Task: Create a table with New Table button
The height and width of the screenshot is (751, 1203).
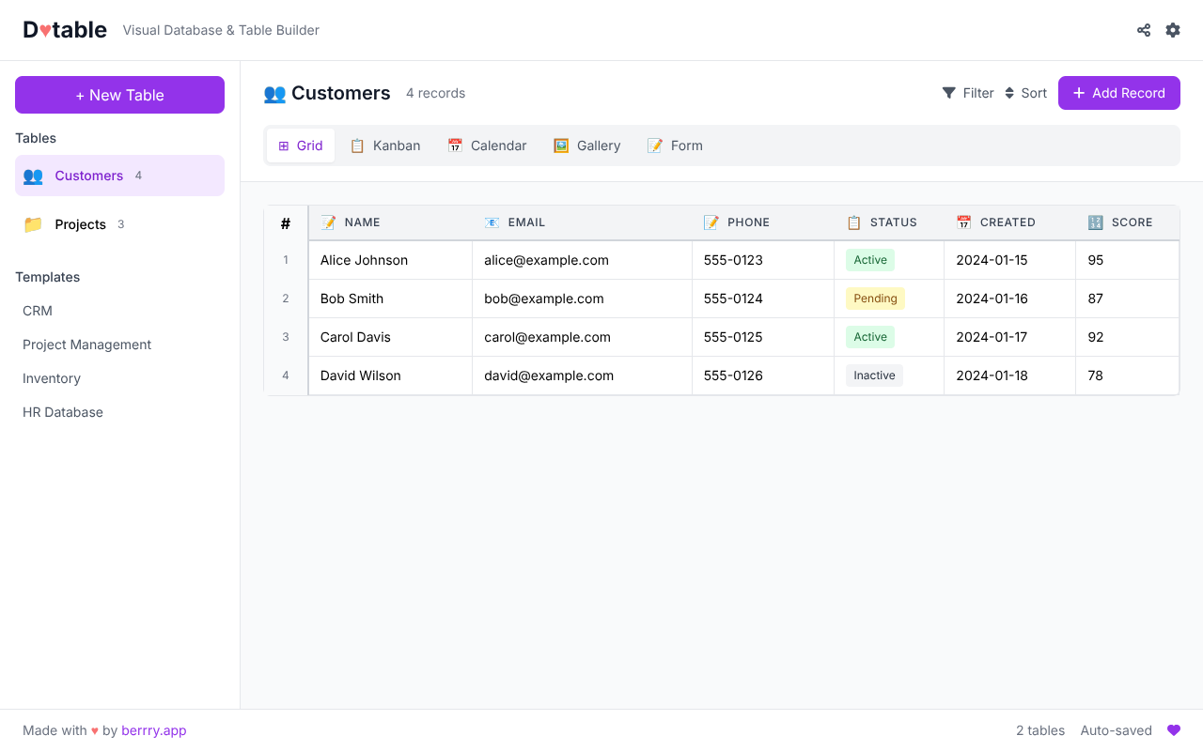Action: (x=119, y=95)
